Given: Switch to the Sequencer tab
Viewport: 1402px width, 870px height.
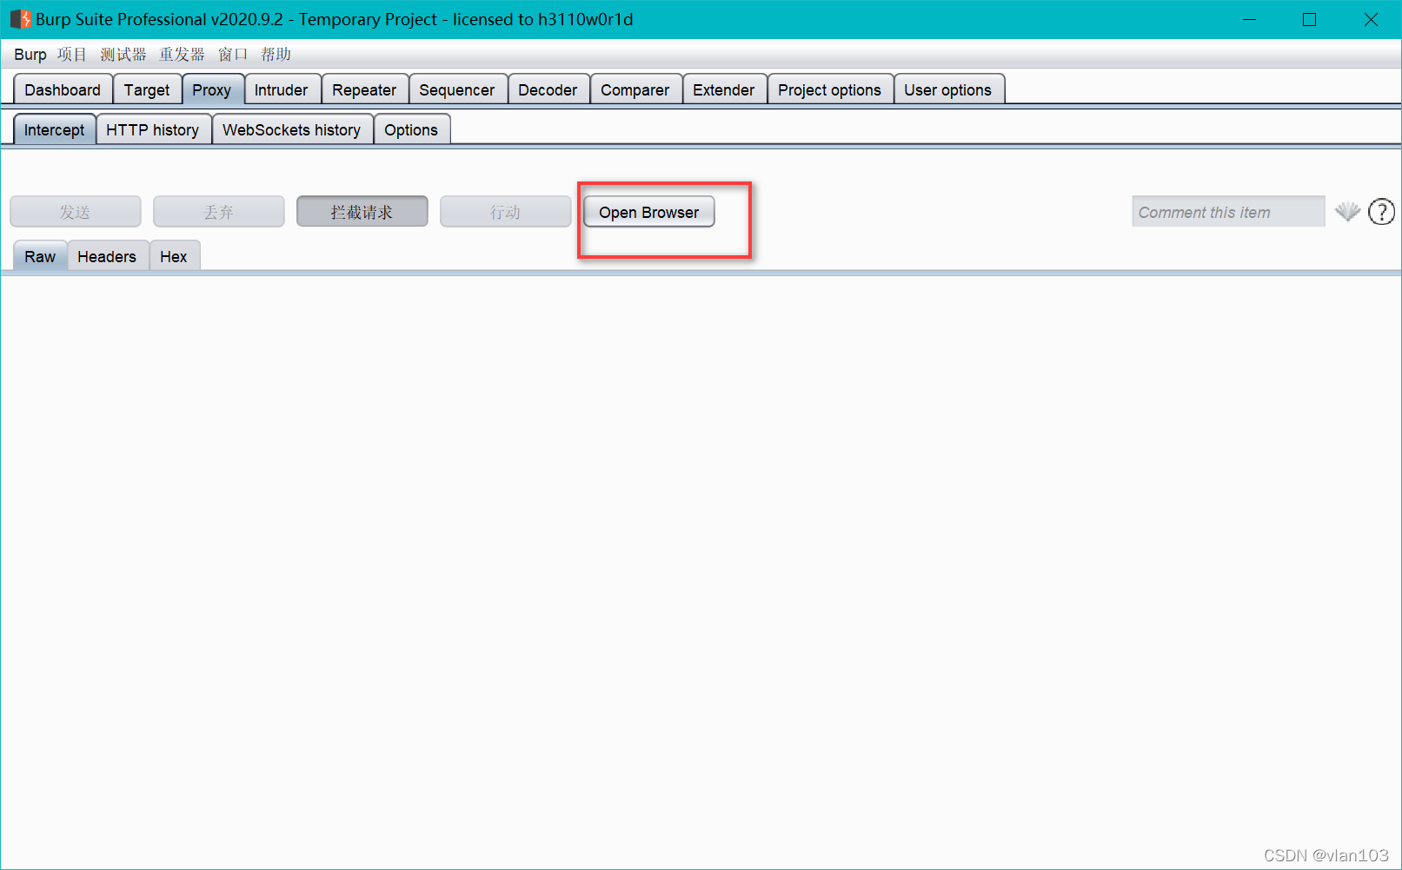Looking at the screenshot, I should pos(457,89).
